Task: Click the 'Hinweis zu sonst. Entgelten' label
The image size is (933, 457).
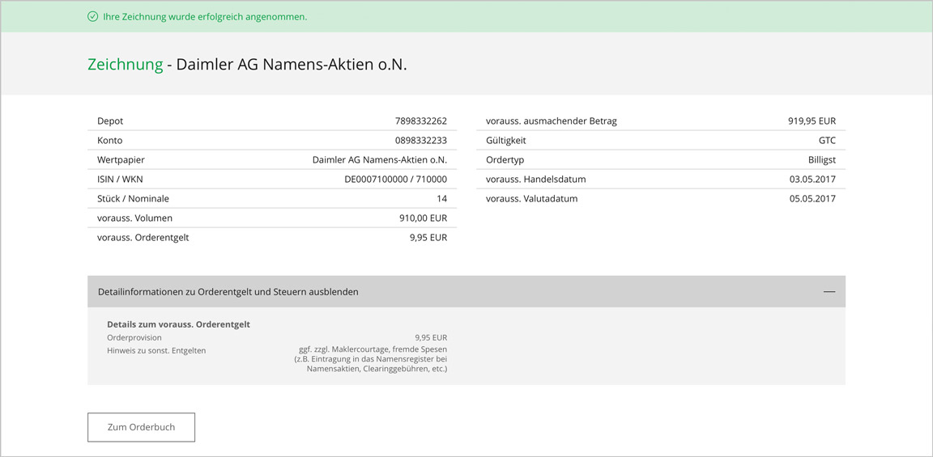Action: pyautogui.click(x=156, y=350)
